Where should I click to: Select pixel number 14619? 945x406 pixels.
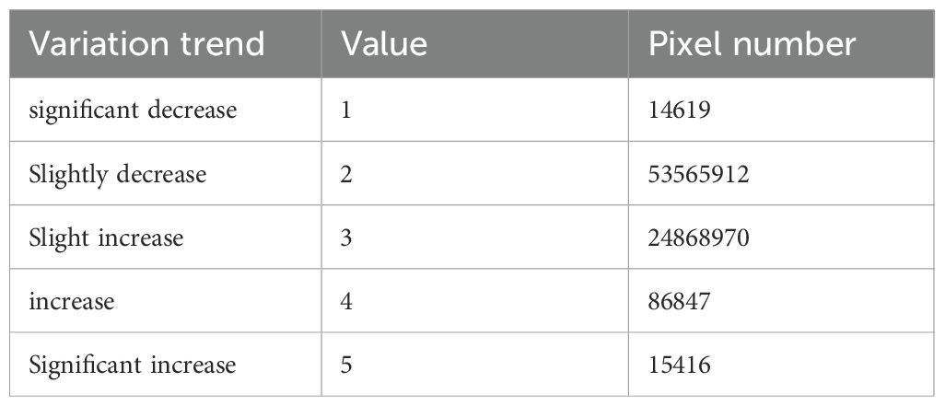[679, 110]
